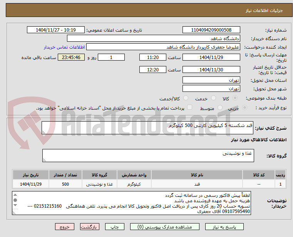Click the نام دستگاه خریدار field دانشگاه شاهد
Viewport: 293px width, 237px height.
153,39
